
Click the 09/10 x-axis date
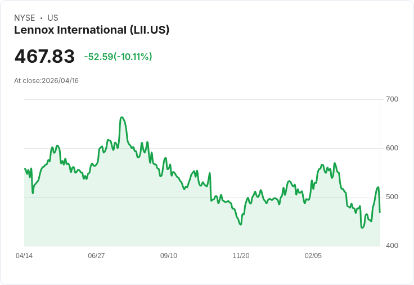[169, 256]
